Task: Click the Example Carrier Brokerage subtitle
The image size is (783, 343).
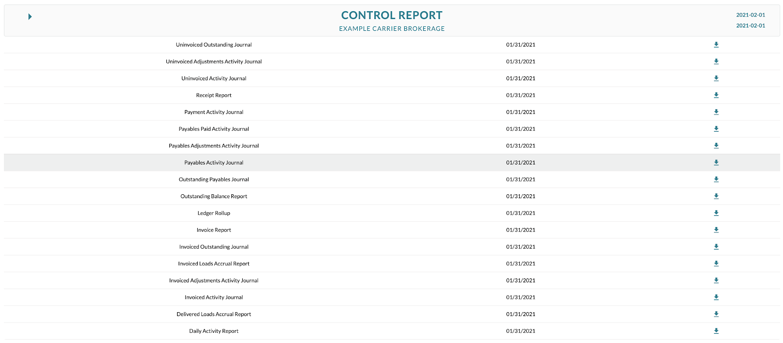Action: pos(391,28)
